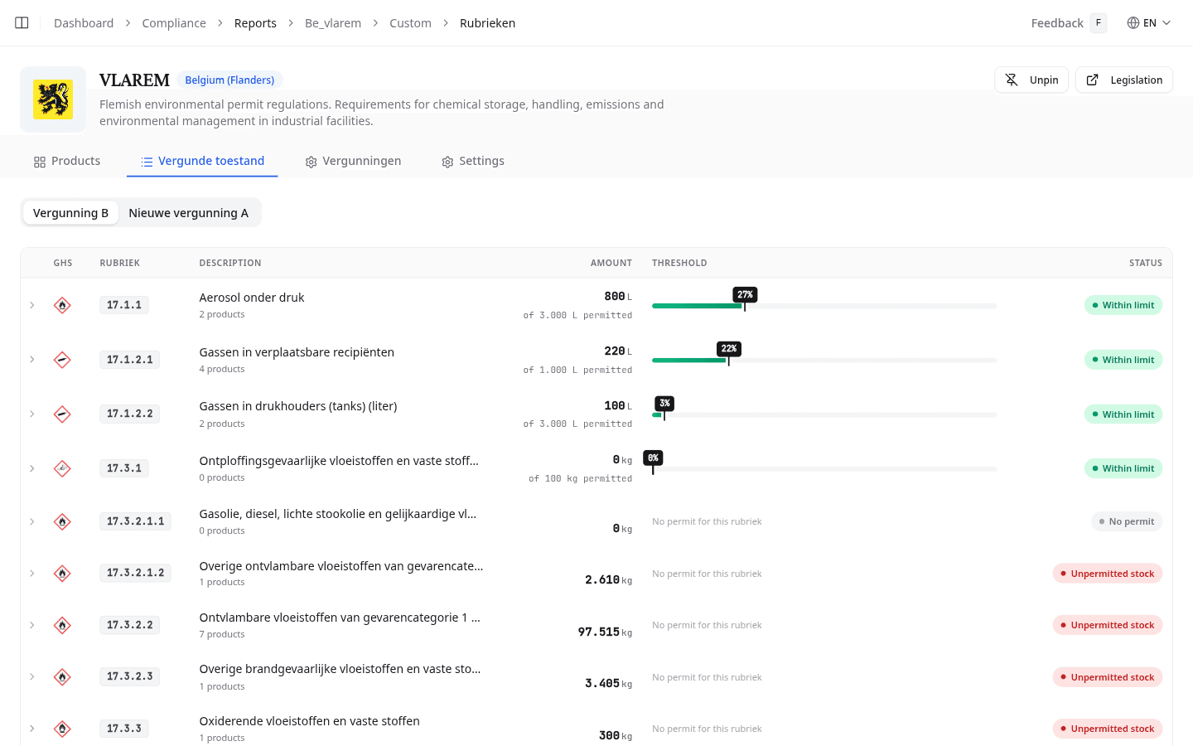Open the Vergunningen tab
This screenshot has width=1193, height=746.
pyautogui.click(x=353, y=161)
